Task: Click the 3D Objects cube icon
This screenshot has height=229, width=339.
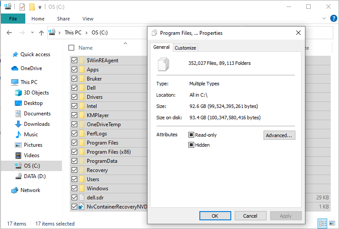Action: (18, 93)
